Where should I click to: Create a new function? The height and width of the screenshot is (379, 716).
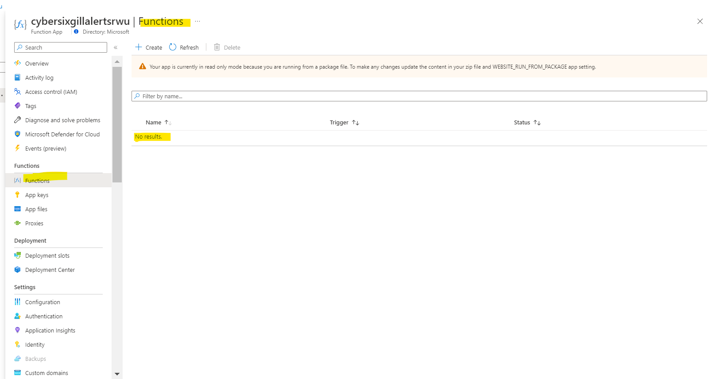coord(149,47)
